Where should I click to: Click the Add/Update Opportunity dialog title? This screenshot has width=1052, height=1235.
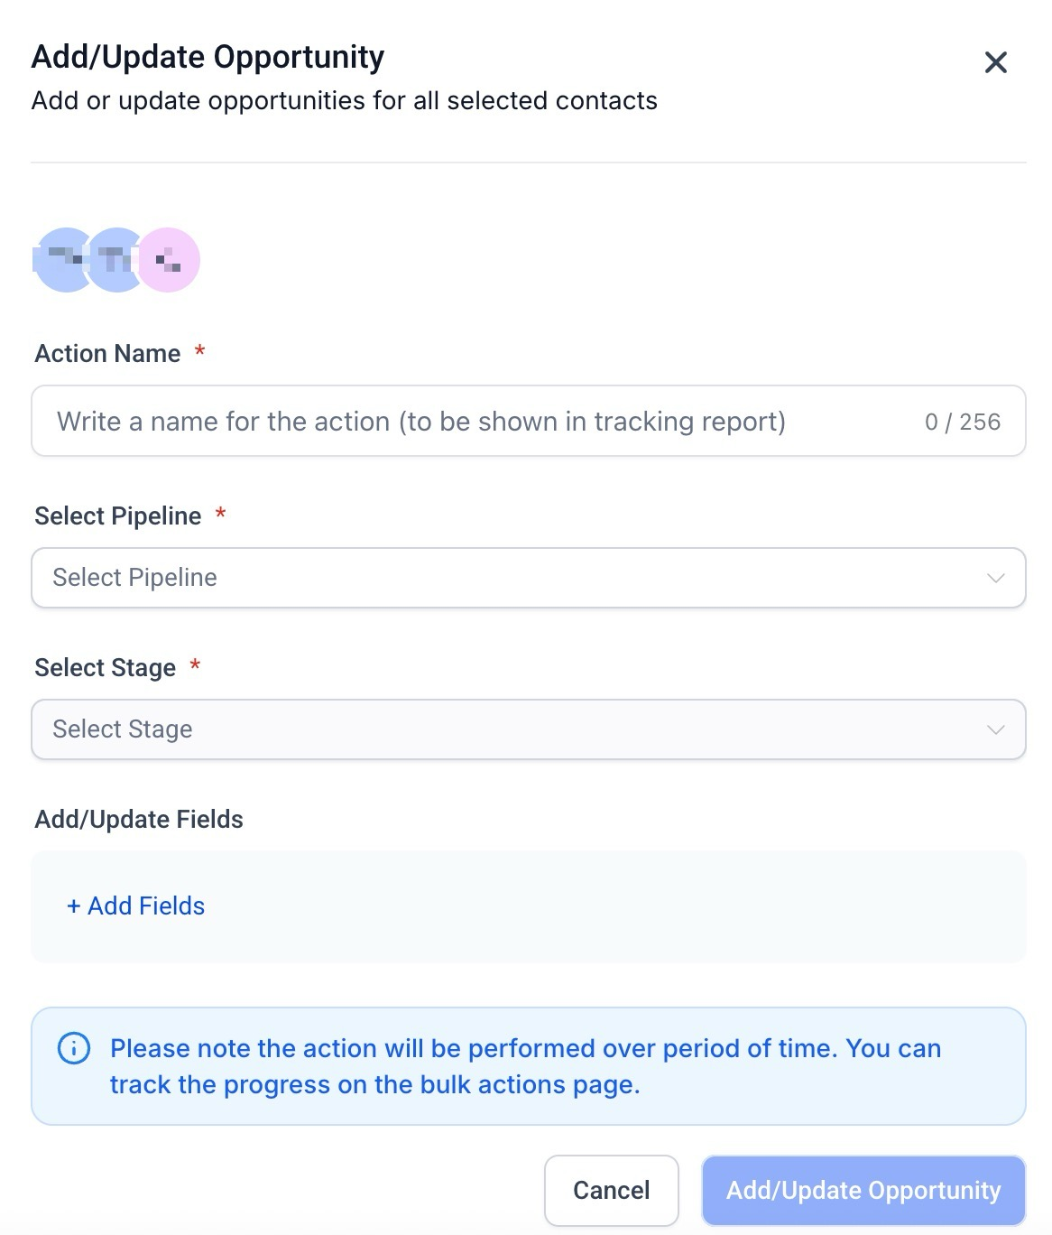(208, 57)
